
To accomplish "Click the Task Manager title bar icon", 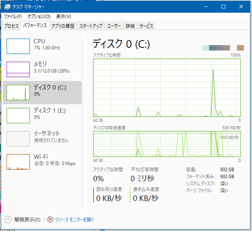I will point(7,7).
